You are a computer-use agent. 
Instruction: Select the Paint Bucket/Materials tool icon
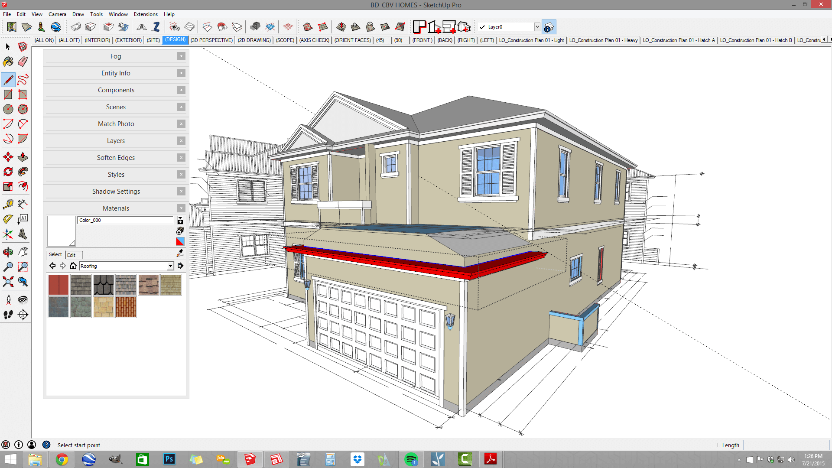pos(8,62)
